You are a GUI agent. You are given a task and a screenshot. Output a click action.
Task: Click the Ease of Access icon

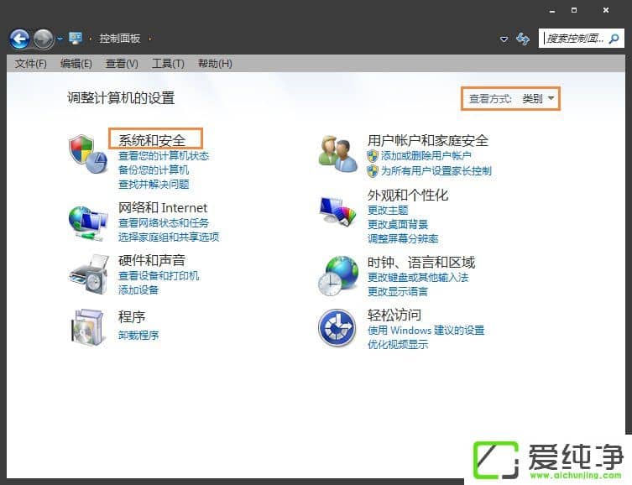pyautogui.click(x=337, y=327)
